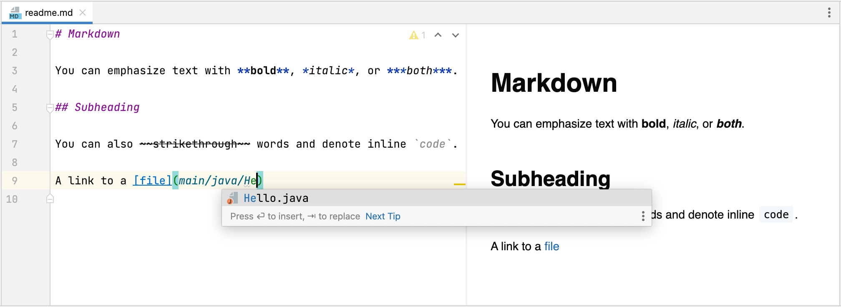This screenshot has width=841, height=307.
Task: Click the Java file icon beside Hello.java
Action: tap(232, 198)
